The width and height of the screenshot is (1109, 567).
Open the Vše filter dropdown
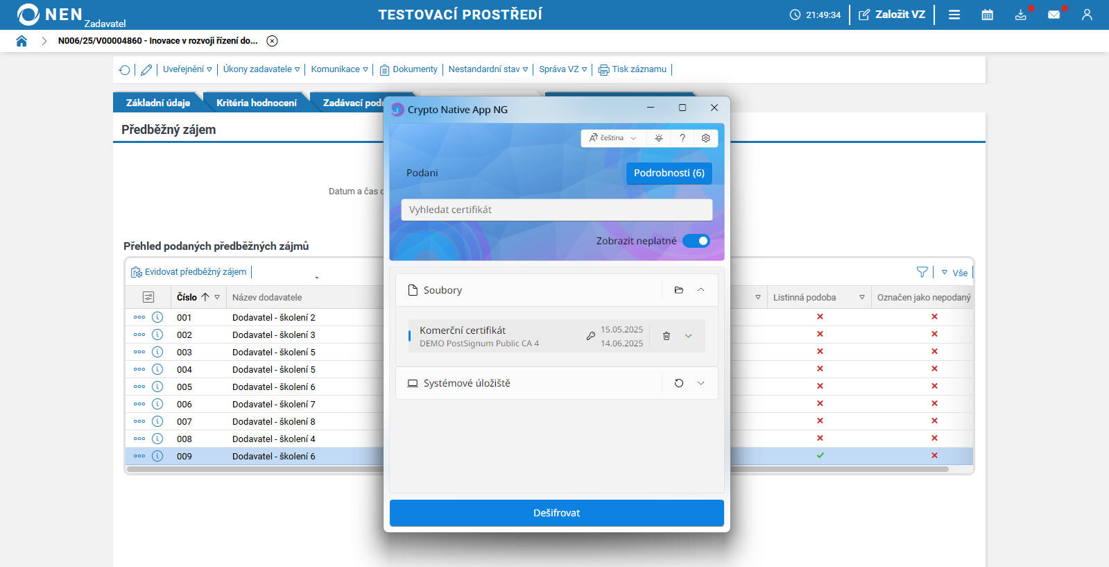click(954, 273)
